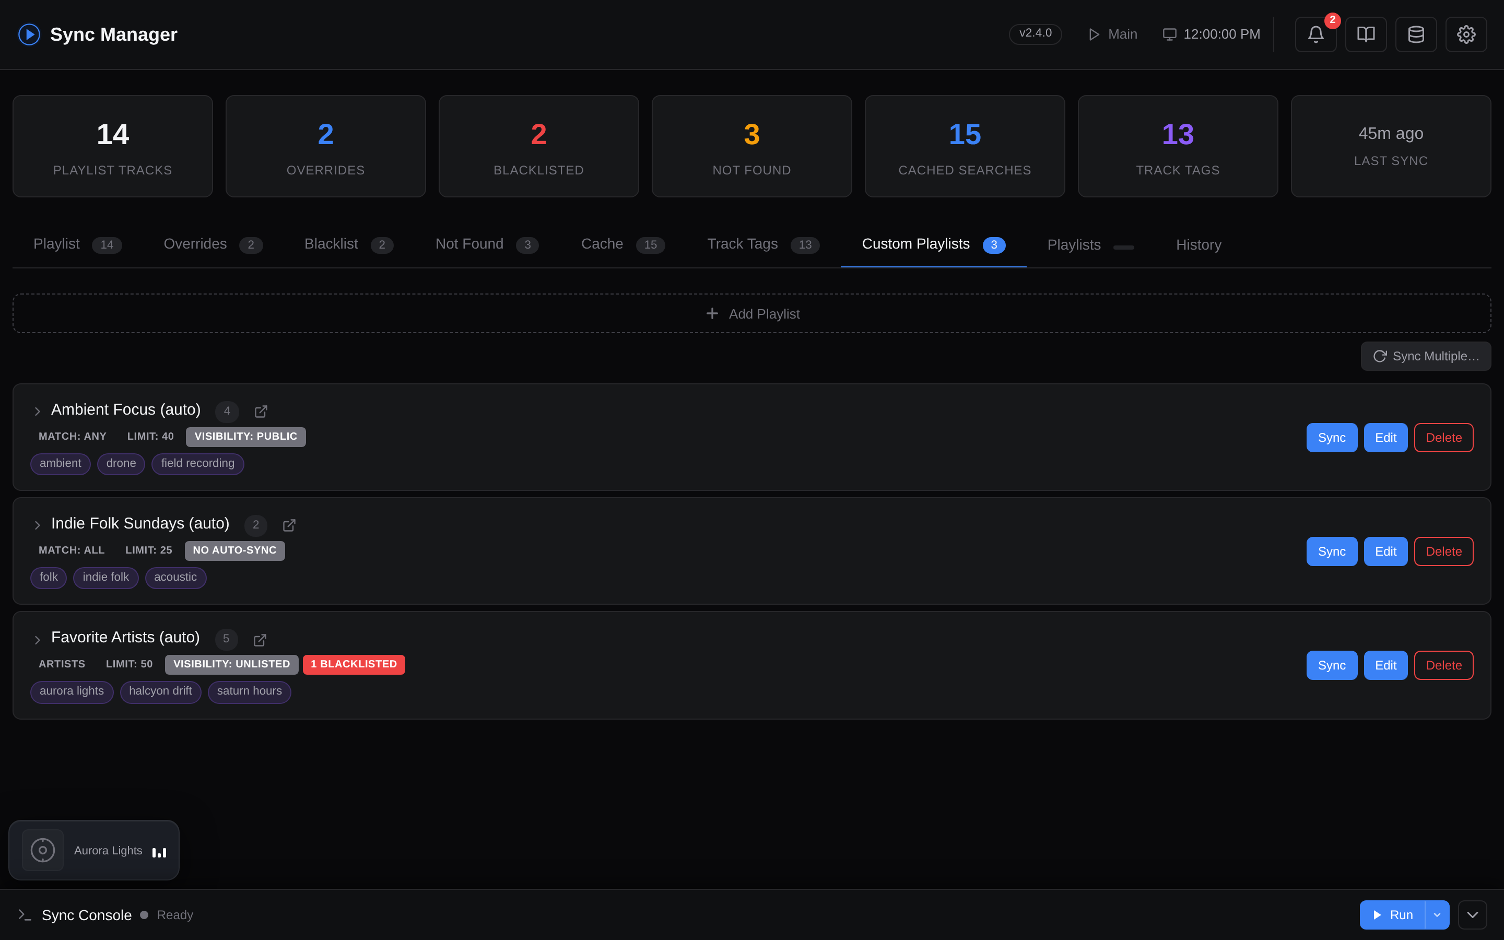Click the Add Playlist button
The width and height of the screenshot is (1504, 940).
coord(752,313)
